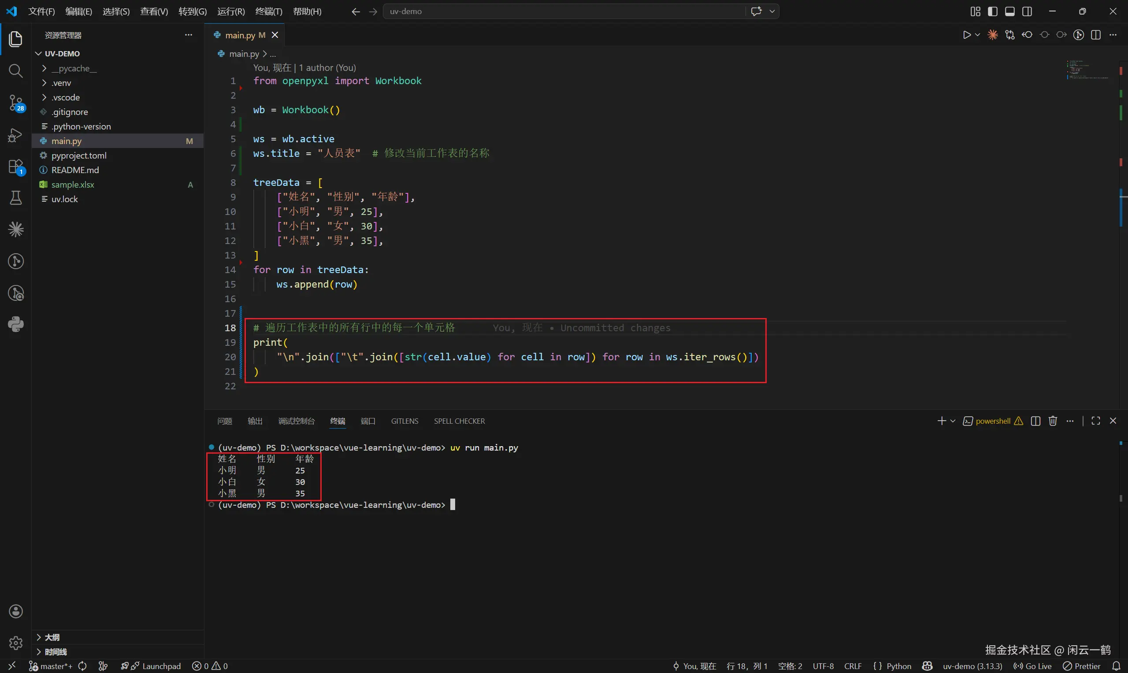Toggle primary side bar visibility in the title bar
Image resolution: width=1128 pixels, height=673 pixels.
pos(992,11)
